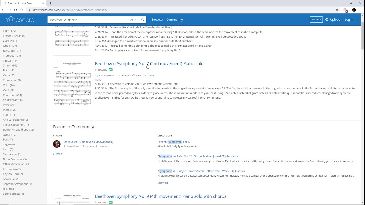Click the magnifier search button
The width and height of the screenshot is (365, 205).
(x=143, y=20)
